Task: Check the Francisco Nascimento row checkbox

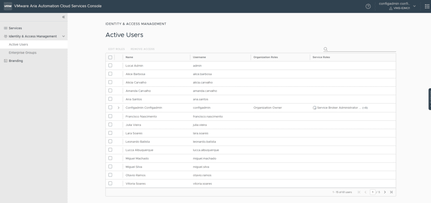Action: [110, 116]
